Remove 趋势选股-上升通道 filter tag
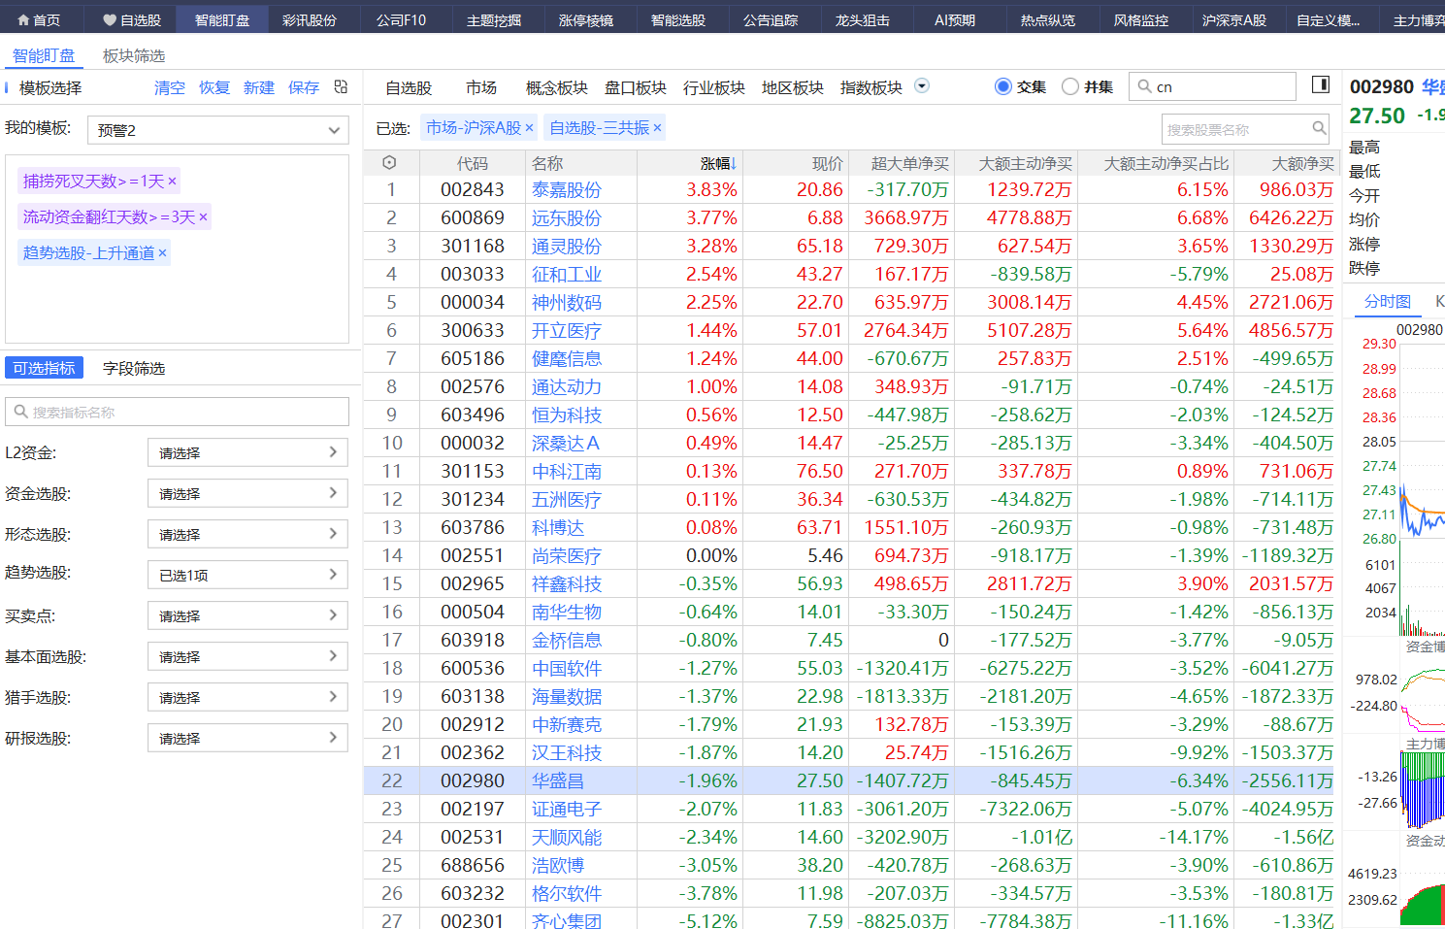The image size is (1445, 929). (162, 253)
